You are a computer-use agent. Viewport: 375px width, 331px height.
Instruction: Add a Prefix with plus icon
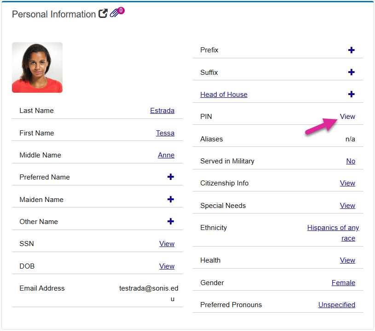tap(351, 50)
